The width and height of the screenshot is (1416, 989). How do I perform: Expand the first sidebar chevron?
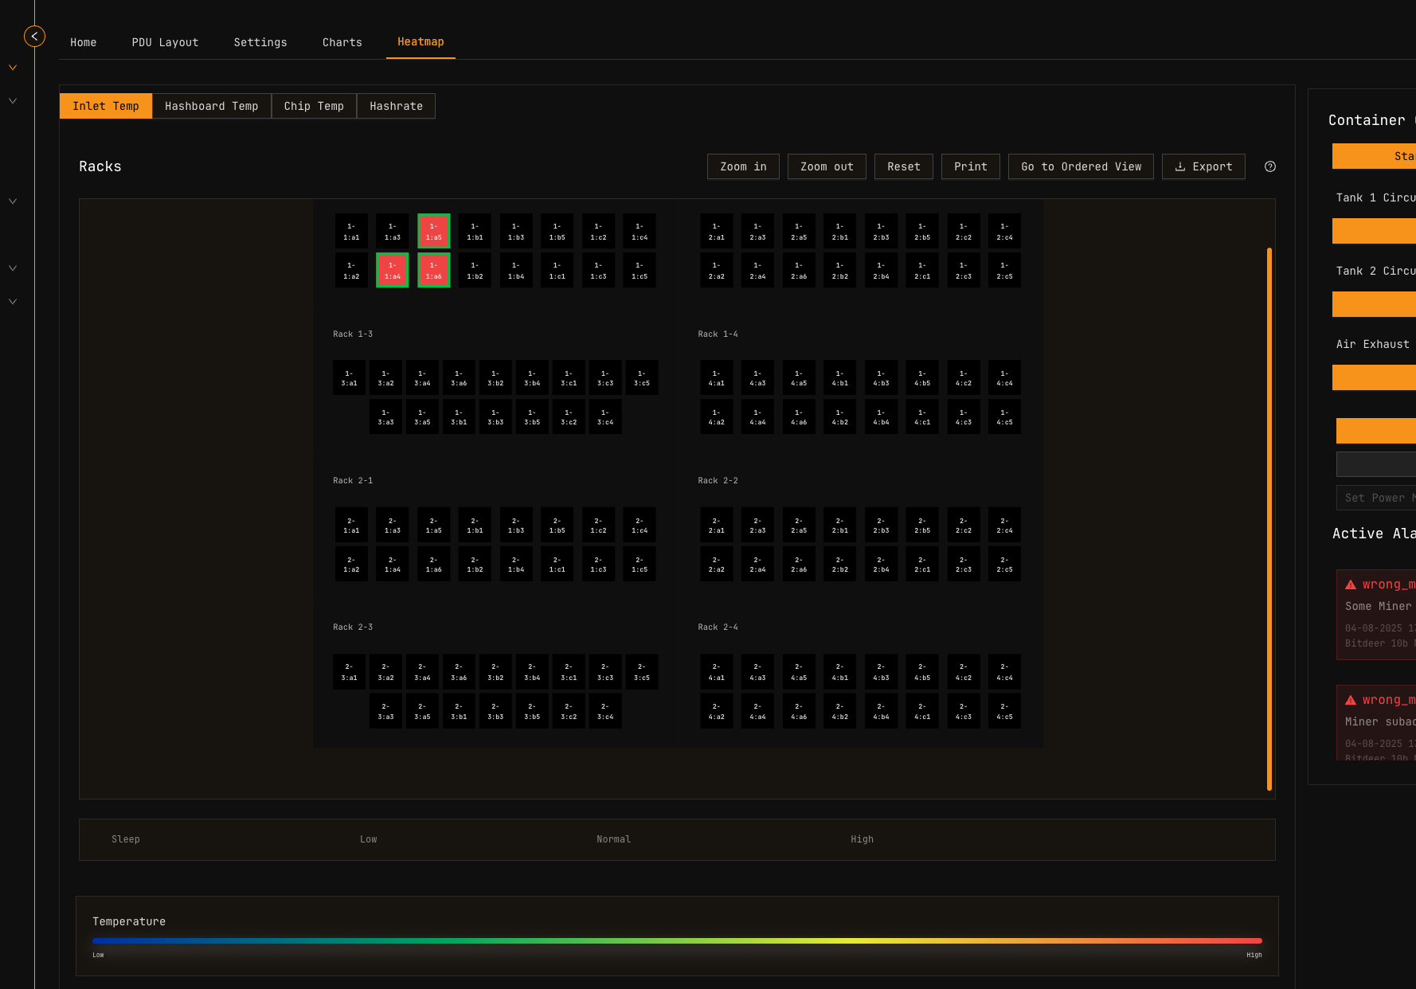13,68
